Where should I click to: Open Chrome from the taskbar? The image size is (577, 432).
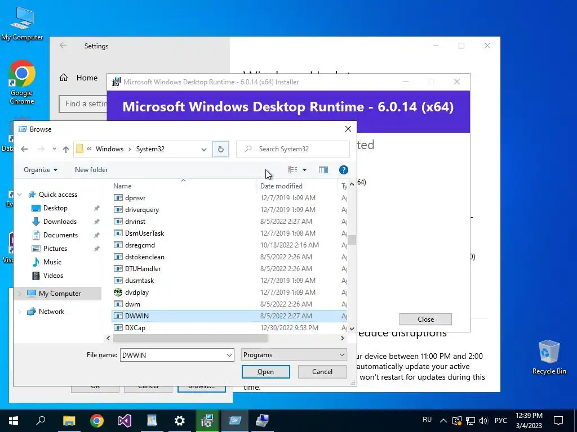pyautogui.click(x=97, y=420)
